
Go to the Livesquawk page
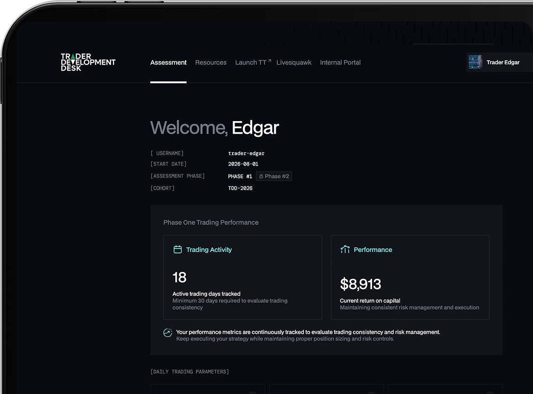(293, 62)
